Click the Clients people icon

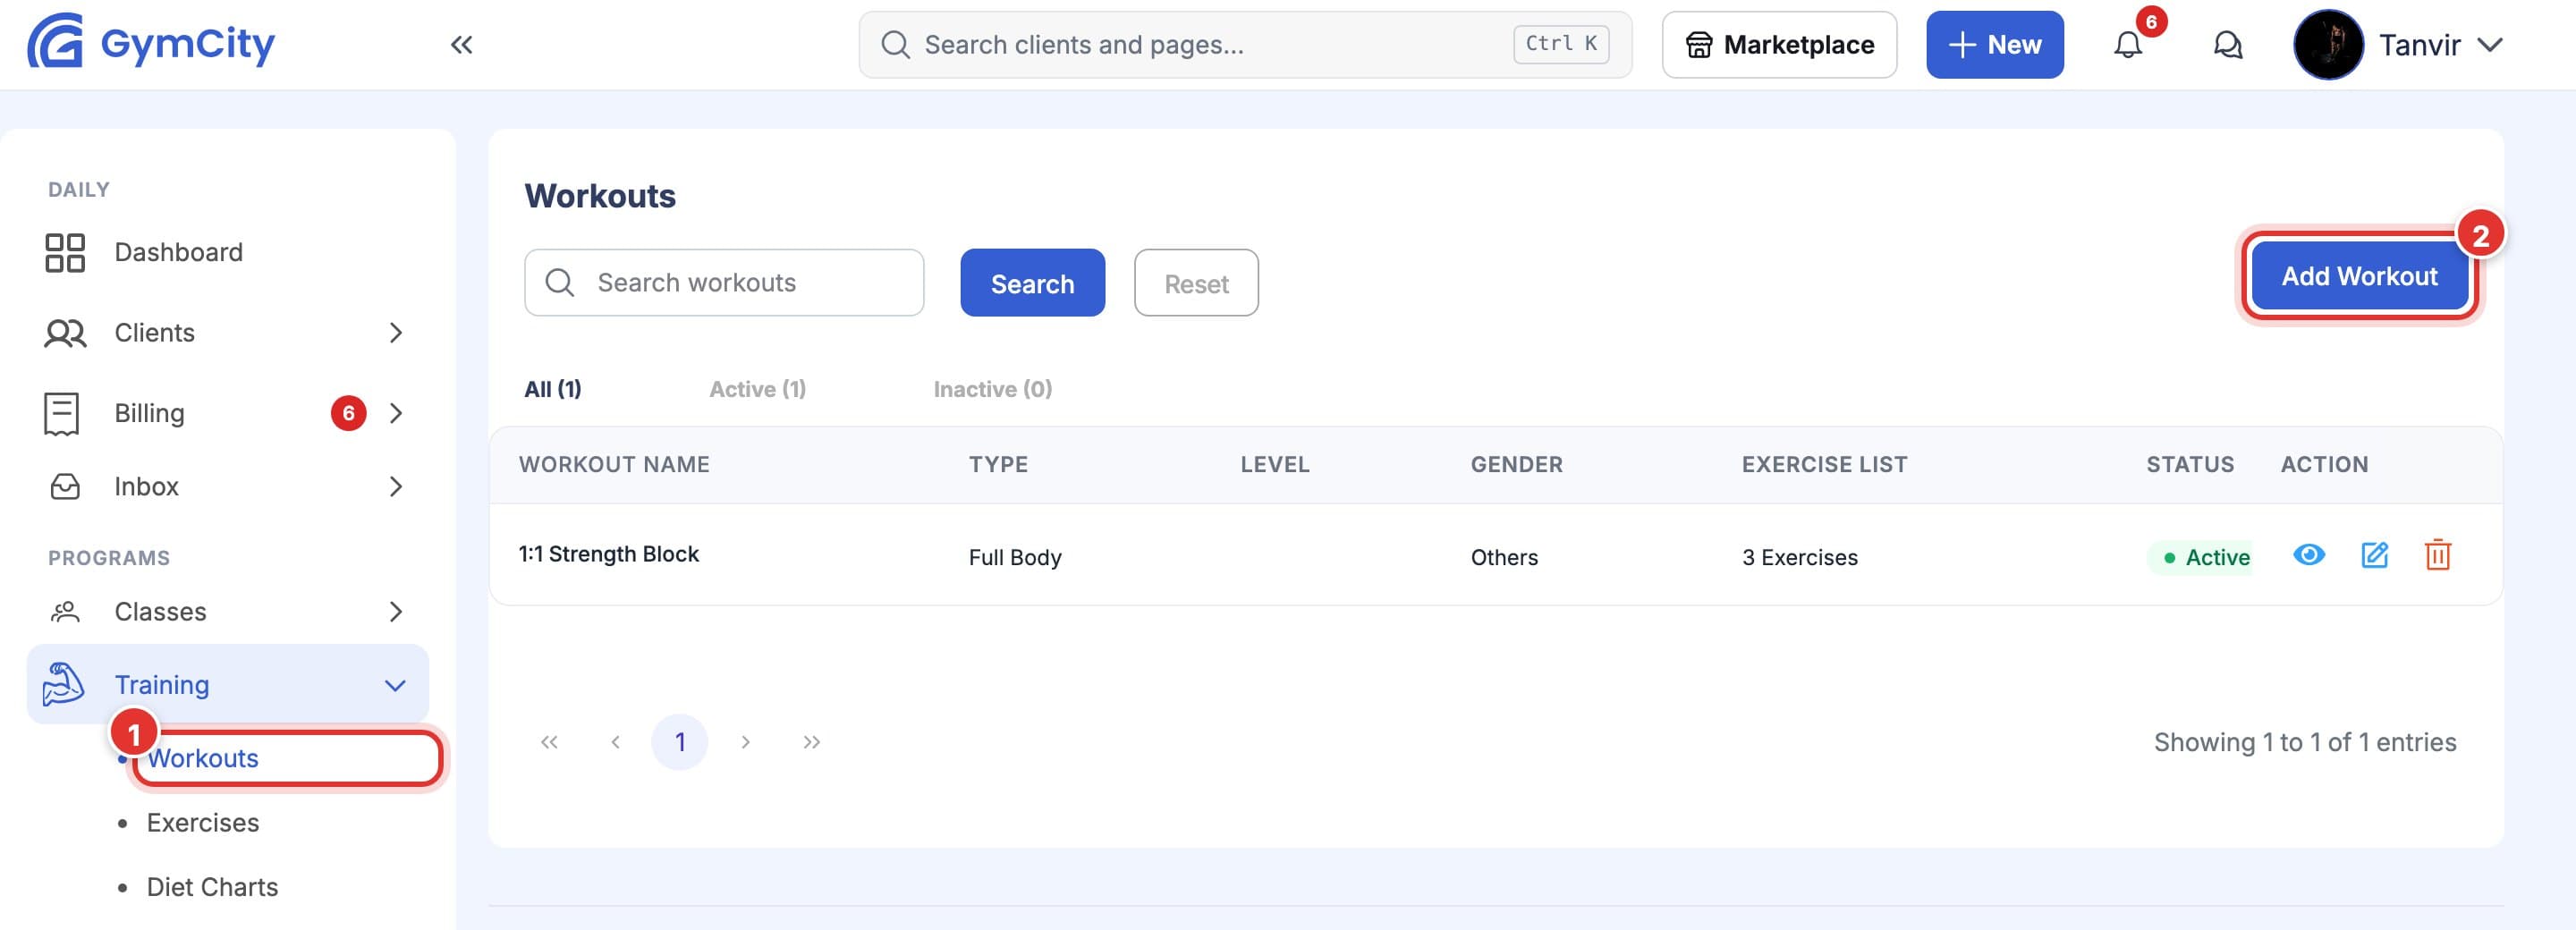click(65, 333)
